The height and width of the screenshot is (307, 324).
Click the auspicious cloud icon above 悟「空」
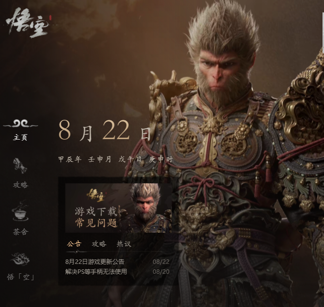[x=20, y=259]
